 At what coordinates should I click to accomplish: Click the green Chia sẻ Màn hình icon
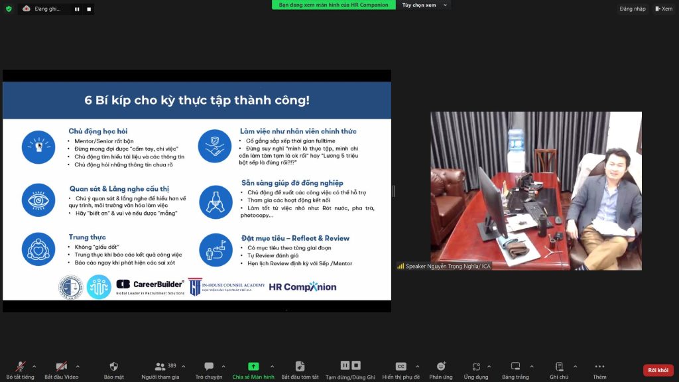pos(253,366)
